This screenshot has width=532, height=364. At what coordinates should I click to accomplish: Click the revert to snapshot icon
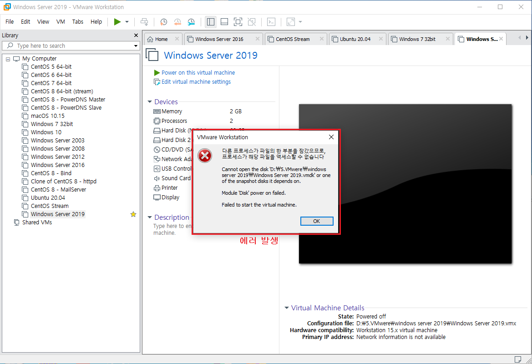click(x=177, y=22)
